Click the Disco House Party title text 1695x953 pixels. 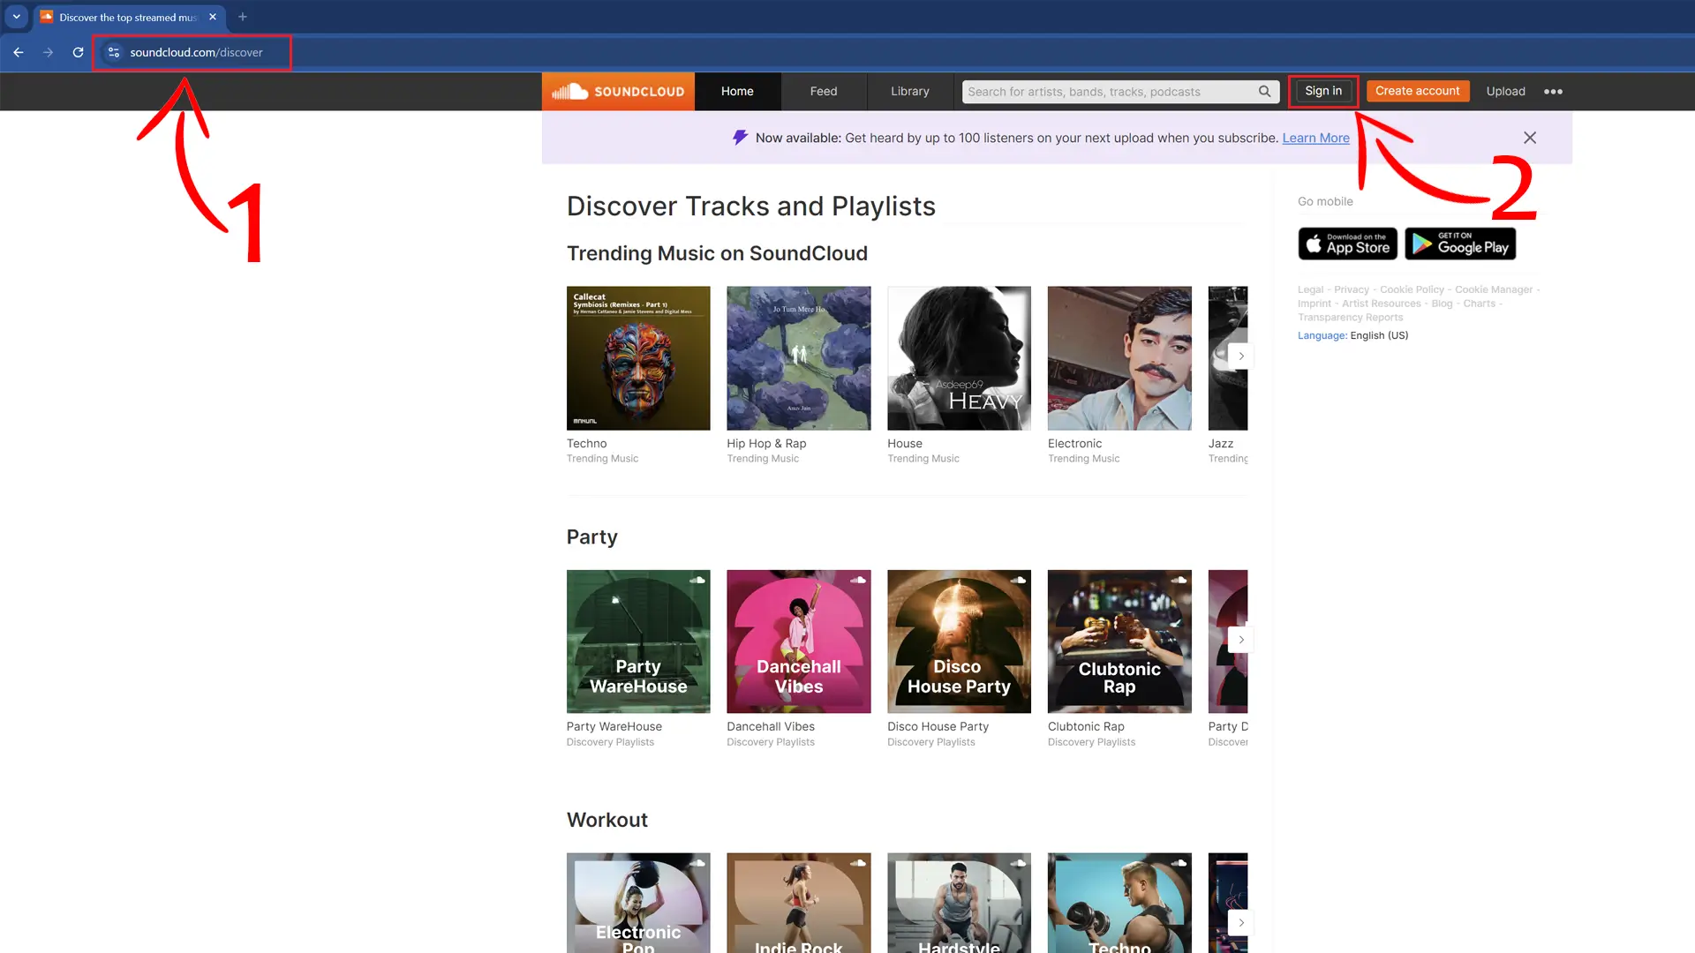938,727
